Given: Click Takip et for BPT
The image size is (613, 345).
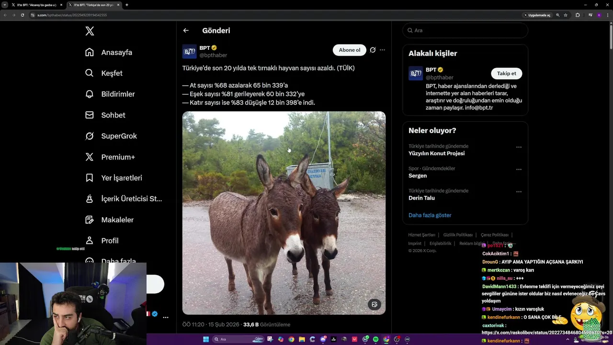Looking at the screenshot, I should (506, 73).
